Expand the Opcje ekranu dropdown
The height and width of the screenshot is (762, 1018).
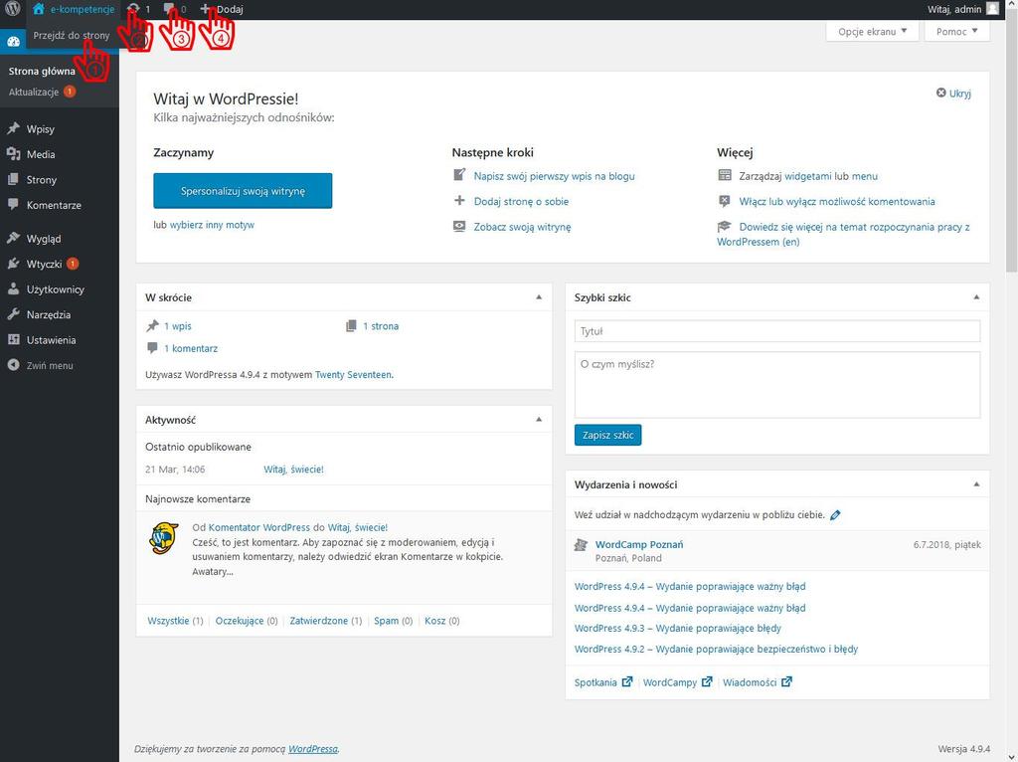(872, 31)
